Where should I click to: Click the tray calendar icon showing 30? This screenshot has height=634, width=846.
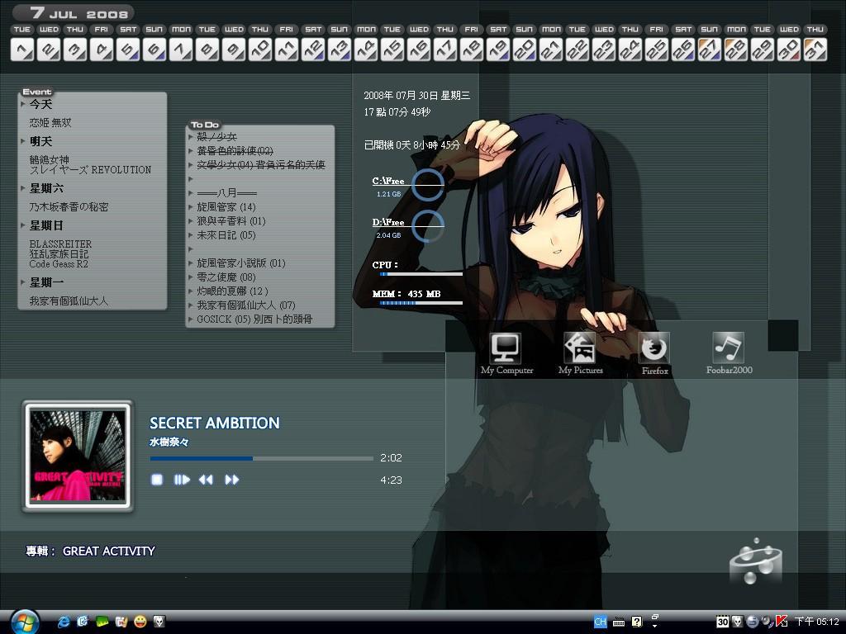pyautogui.click(x=722, y=622)
